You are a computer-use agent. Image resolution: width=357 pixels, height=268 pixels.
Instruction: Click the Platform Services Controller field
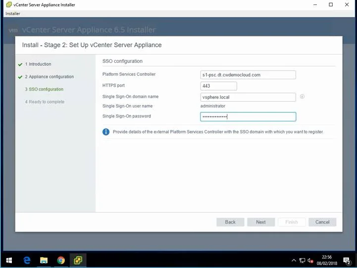[248, 75]
